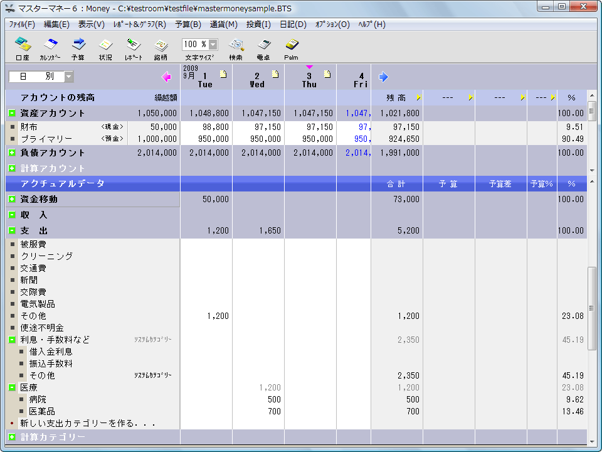Image resolution: width=602 pixels, height=452 pixels.
Task: Click the Thu 3 date column header
Action: tap(310, 77)
